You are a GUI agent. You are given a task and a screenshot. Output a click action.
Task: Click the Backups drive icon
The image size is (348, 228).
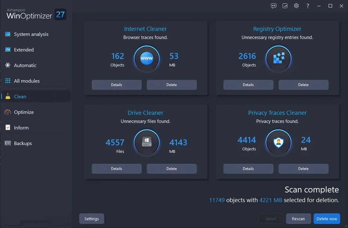(x=8, y=143)
